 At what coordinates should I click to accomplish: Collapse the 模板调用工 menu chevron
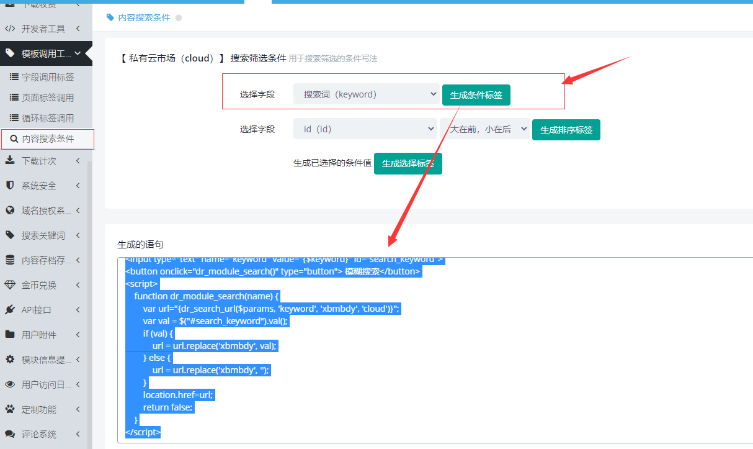tap(78, 54)
